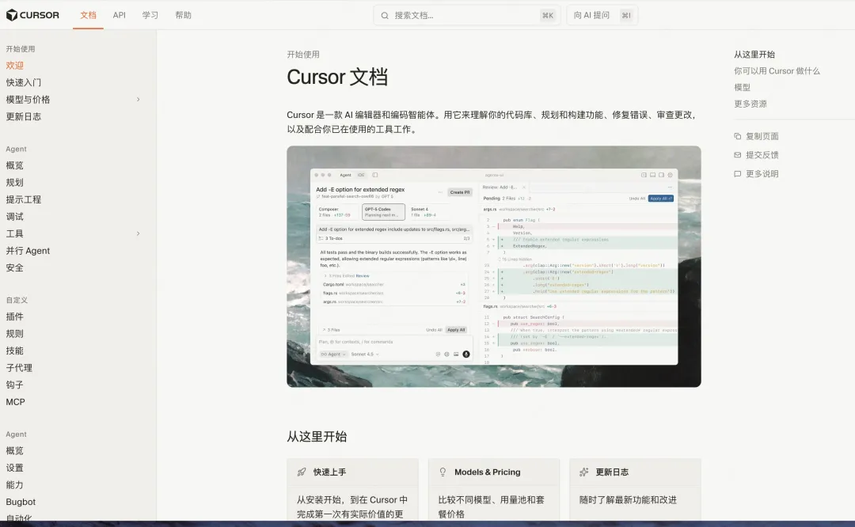Open 能力 in the sidebar
The height and width of the screenshot is (527, 855).
point(15,484)
